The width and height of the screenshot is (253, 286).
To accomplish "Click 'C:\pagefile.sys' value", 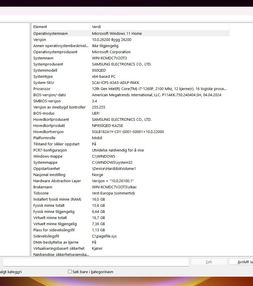I will (x=104, y=236).
